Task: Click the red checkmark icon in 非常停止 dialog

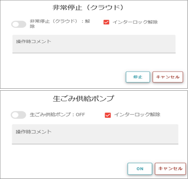Action: pos(106,22)
